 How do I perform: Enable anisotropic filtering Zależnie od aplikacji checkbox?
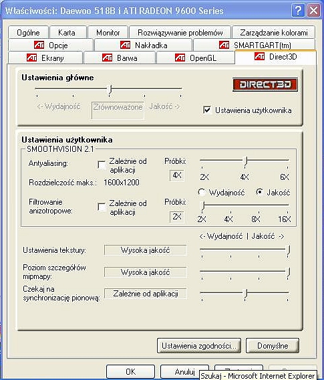point(102,207)
